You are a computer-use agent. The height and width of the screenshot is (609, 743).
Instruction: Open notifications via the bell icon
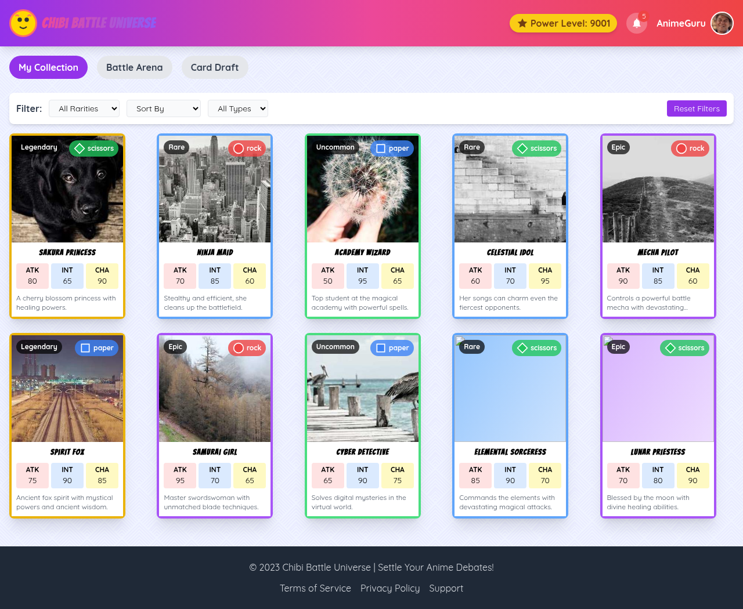(636, 23)
